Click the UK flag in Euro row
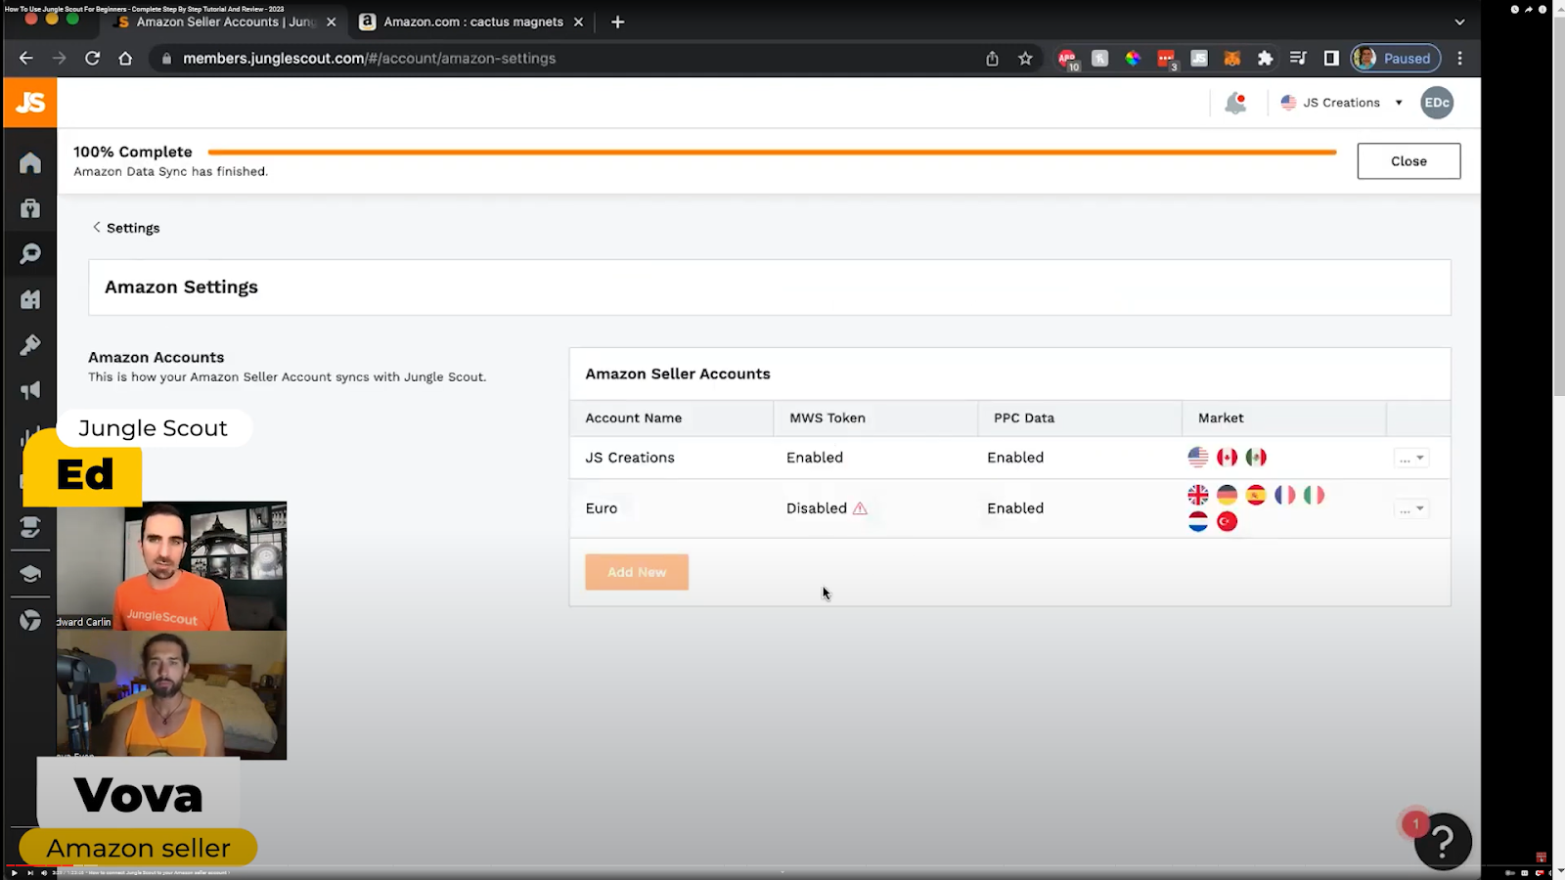Screen dimensions: 1565x880 1198,495
